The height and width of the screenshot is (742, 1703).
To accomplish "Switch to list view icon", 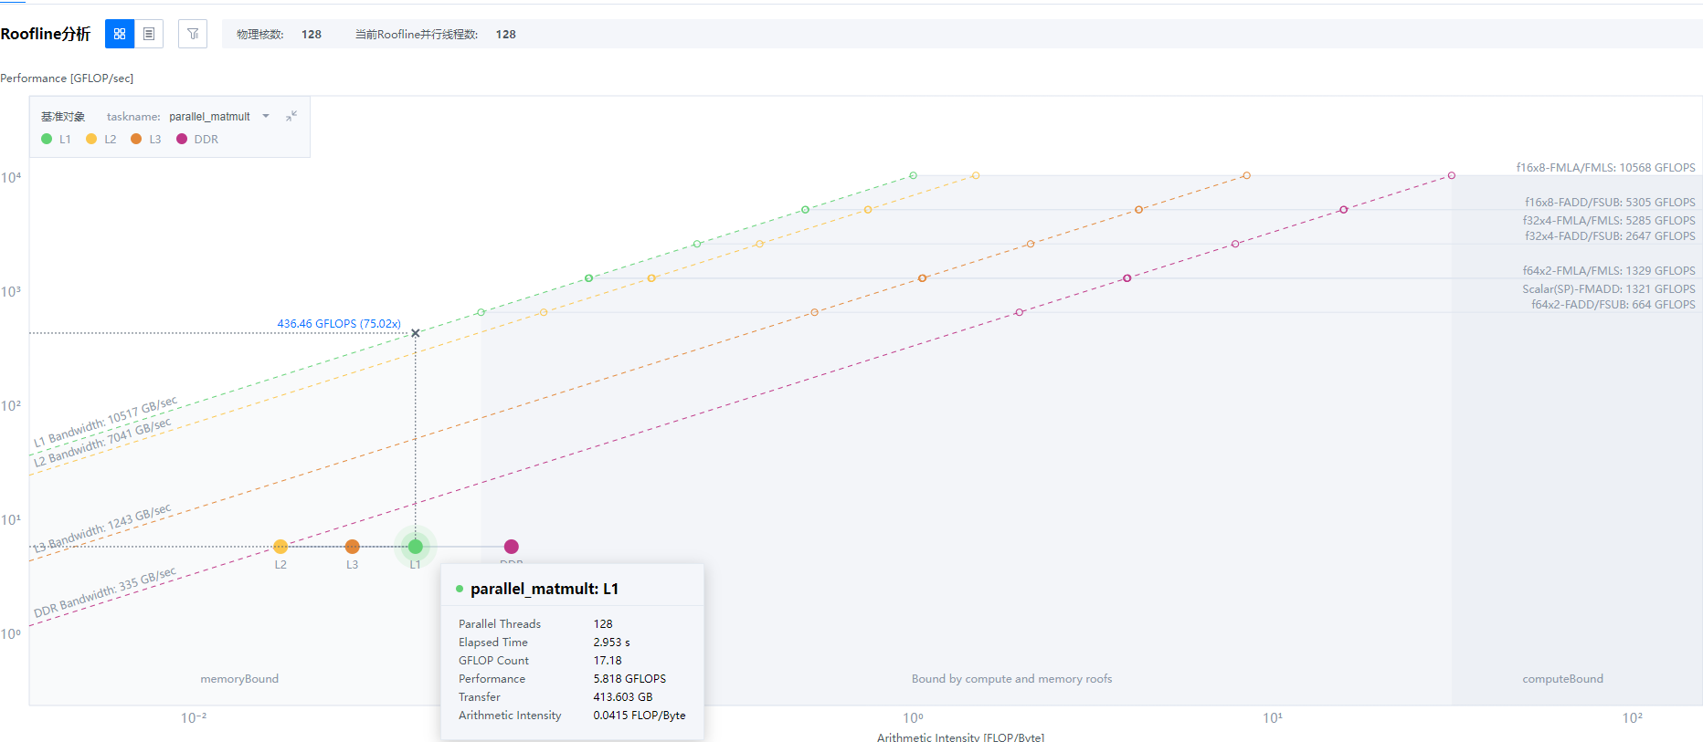I will (149, 34).
